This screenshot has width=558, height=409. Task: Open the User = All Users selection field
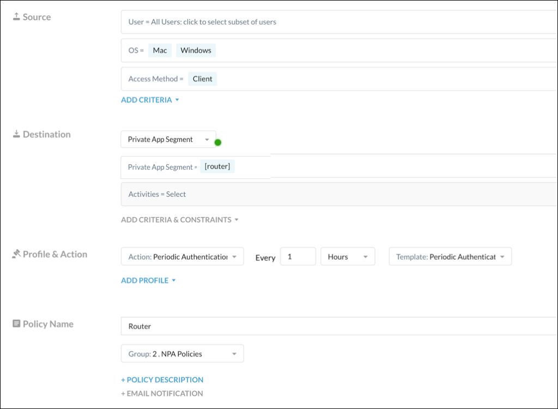click(x=339, y=22)
